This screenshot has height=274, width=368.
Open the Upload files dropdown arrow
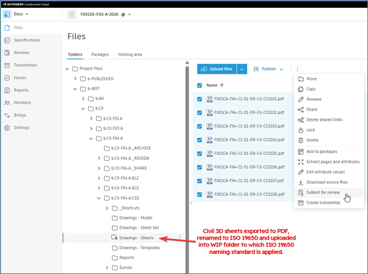242,69
